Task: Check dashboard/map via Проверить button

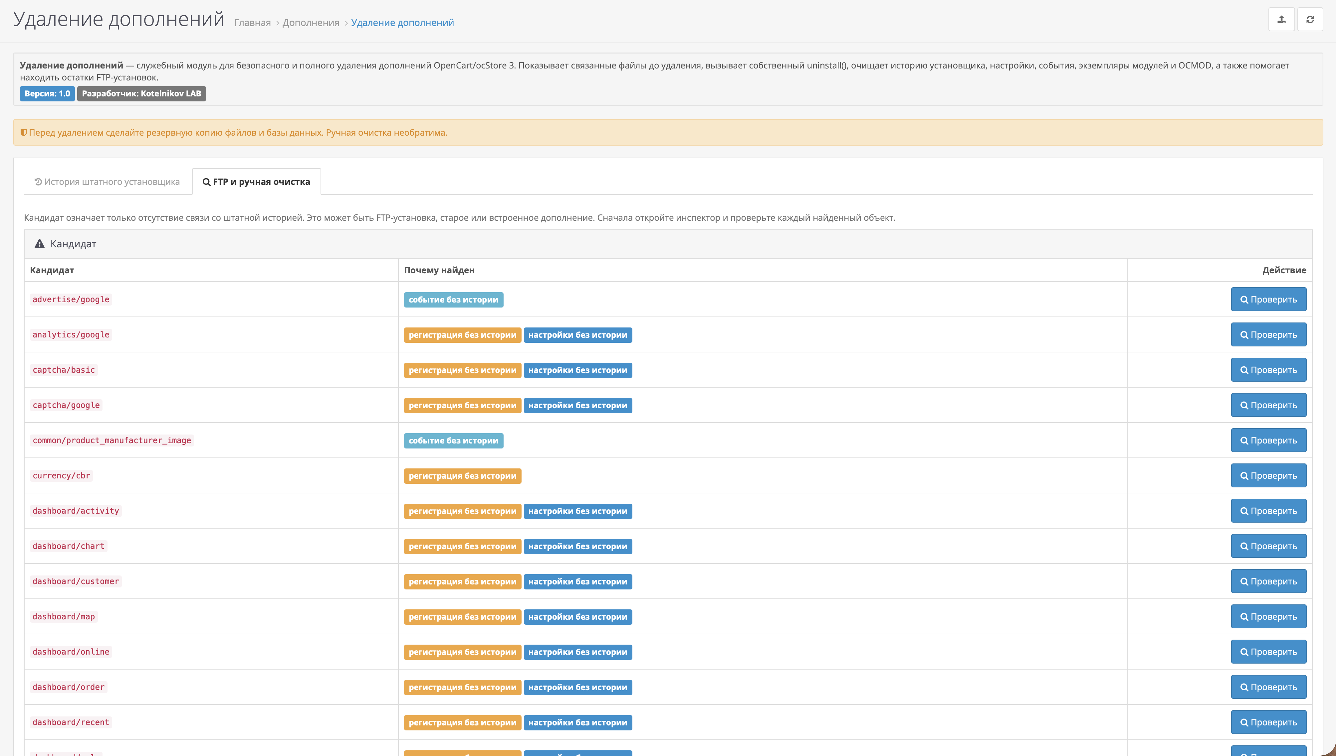Action: pyautogui.click(x=1268, y=617)
